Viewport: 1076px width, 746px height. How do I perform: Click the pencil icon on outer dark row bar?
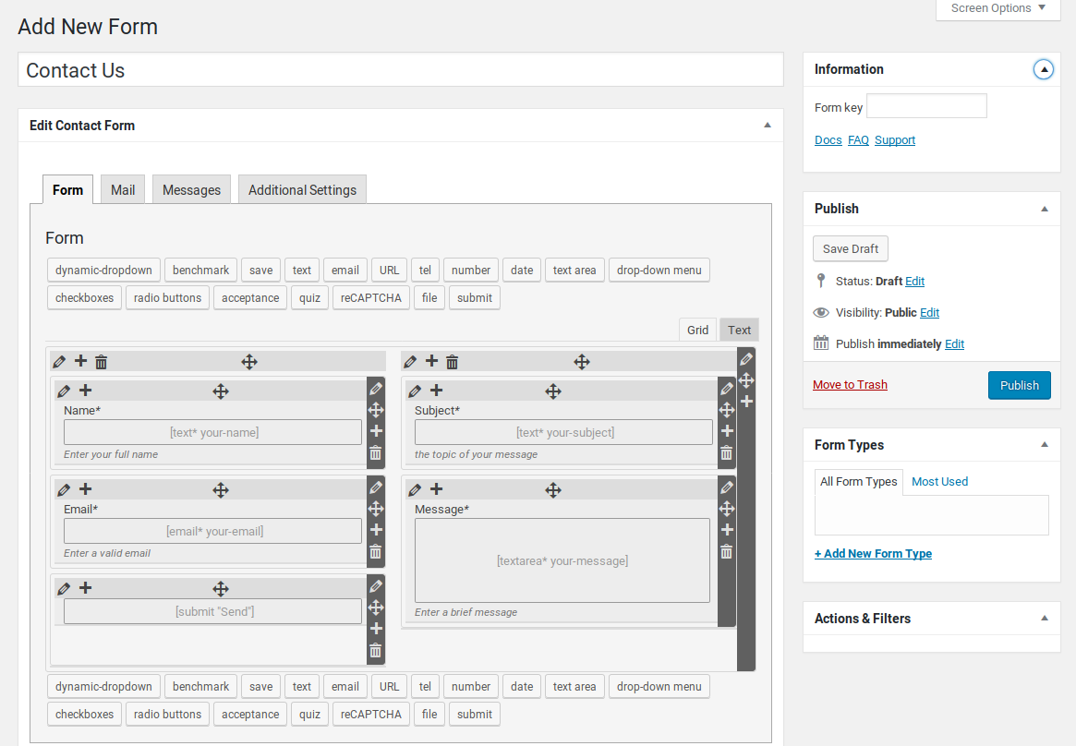(x=746, y=358)
